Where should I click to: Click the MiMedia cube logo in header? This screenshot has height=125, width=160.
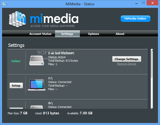17,19
